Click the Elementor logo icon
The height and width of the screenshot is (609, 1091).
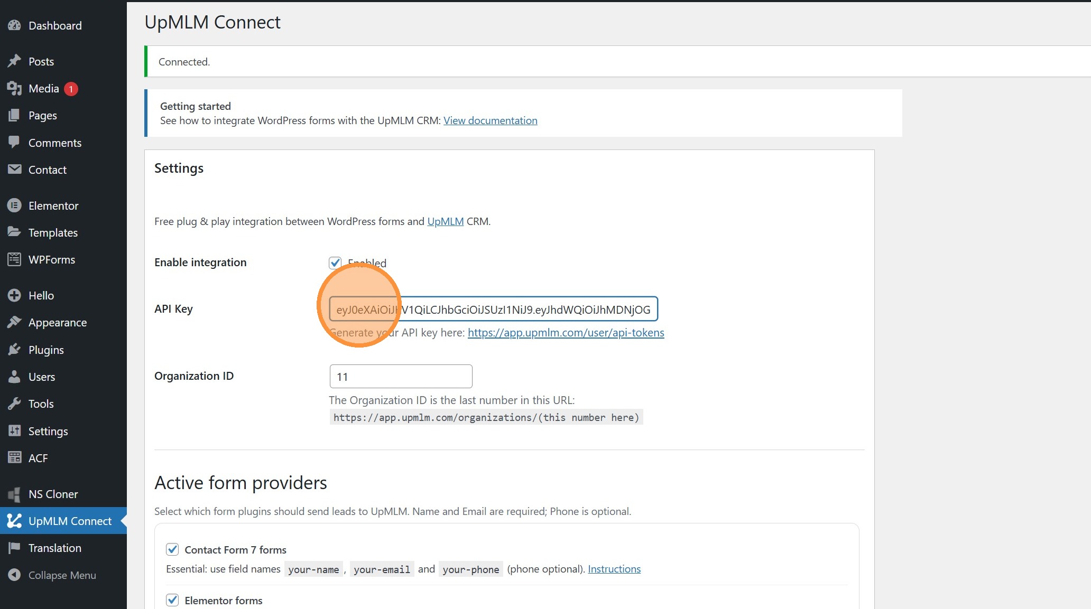pos(14,205)
